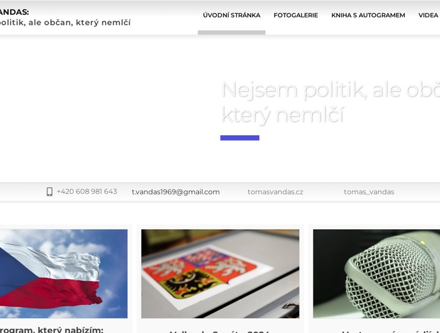Open the coat of arms thumbnail
Image resolution: width=440 pixels, height=333 pixels.
(x=220, y=274)
